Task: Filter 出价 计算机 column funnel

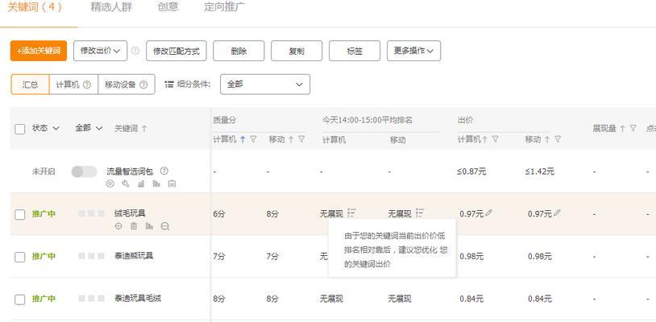Action: click(495, 139)
